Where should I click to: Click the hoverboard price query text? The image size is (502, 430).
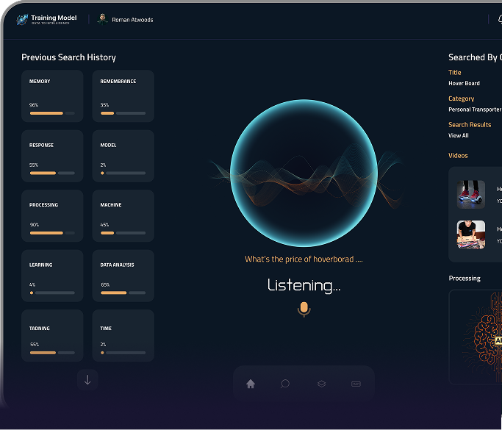304,259
